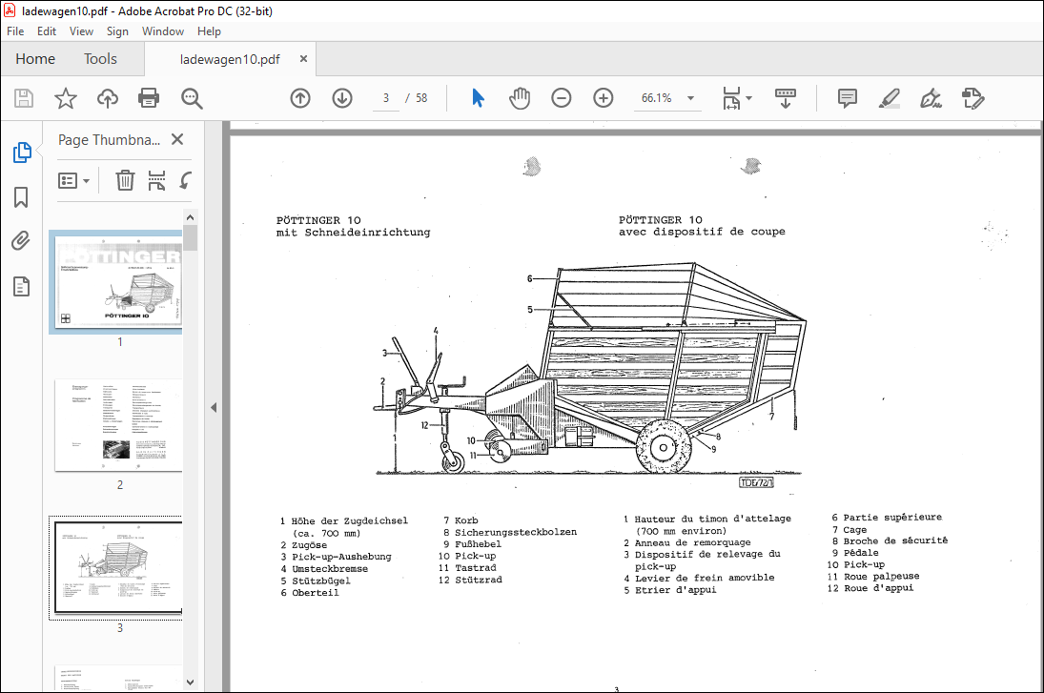This screenshot has height=693, width=1044.
Task: Click the 'Anneau de remorquage' text
Action: coord(692,542)
